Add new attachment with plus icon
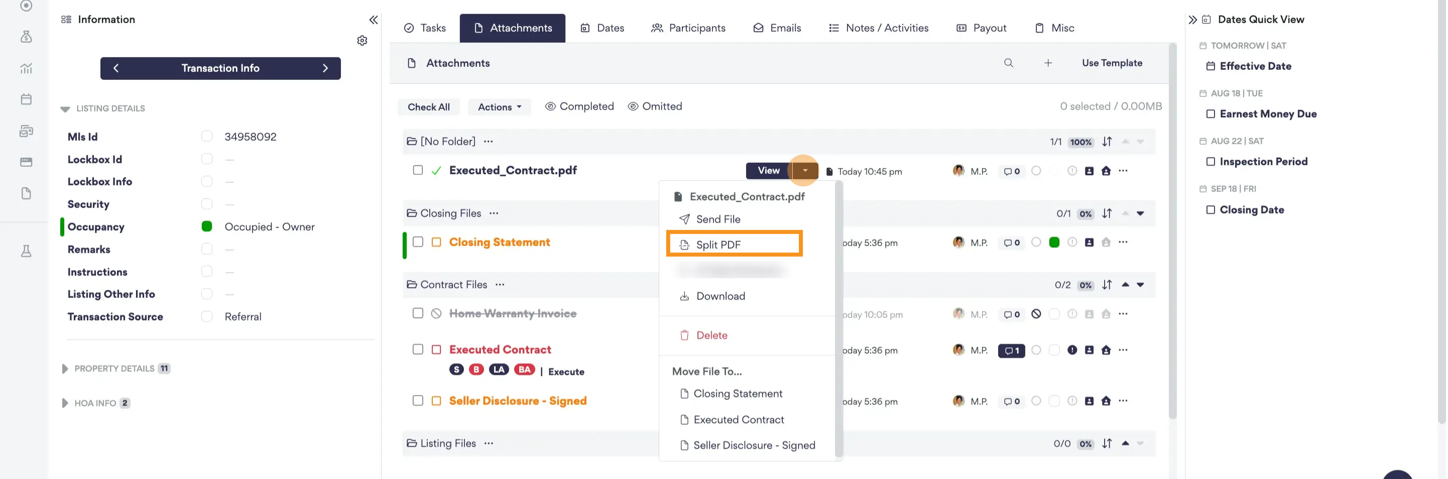This screenshot has width=1448, height=479. (x=1048, y=63)
